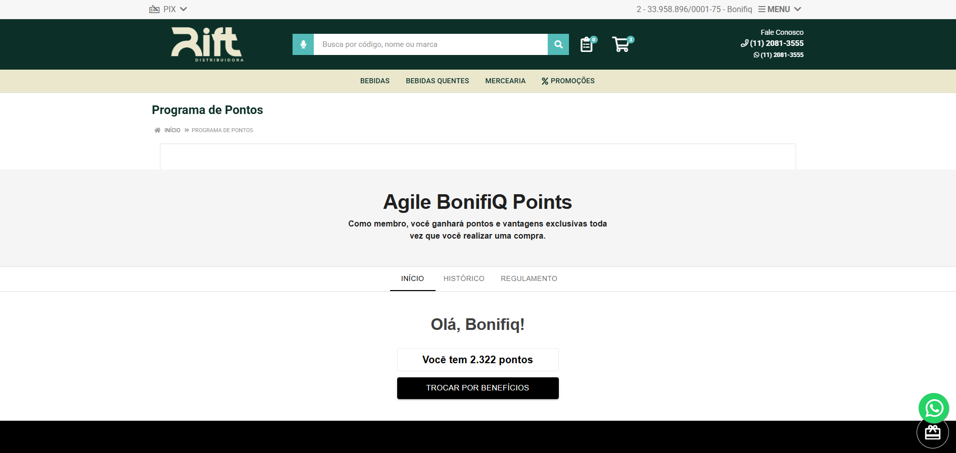Click the magnifier search button
Screen dimensions: 956x453
pyautogui.click(x=558, y=44)
